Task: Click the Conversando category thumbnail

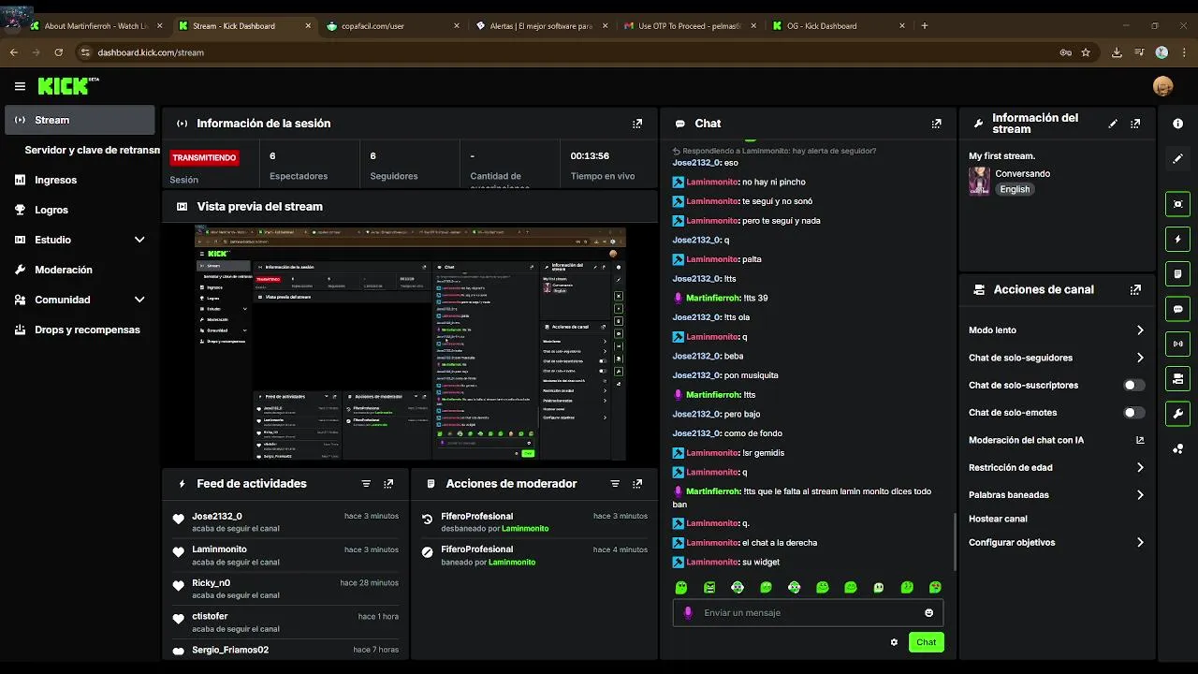Action: [979, 181]
